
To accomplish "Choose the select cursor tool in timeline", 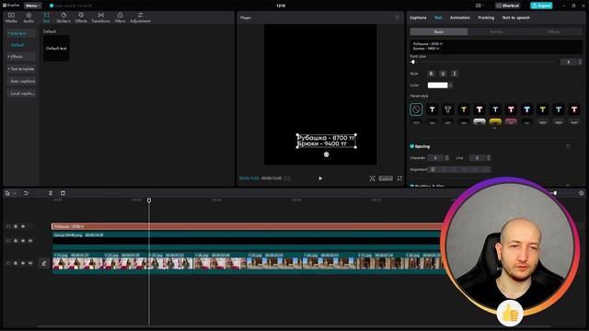I will click(x=7, y=193).
